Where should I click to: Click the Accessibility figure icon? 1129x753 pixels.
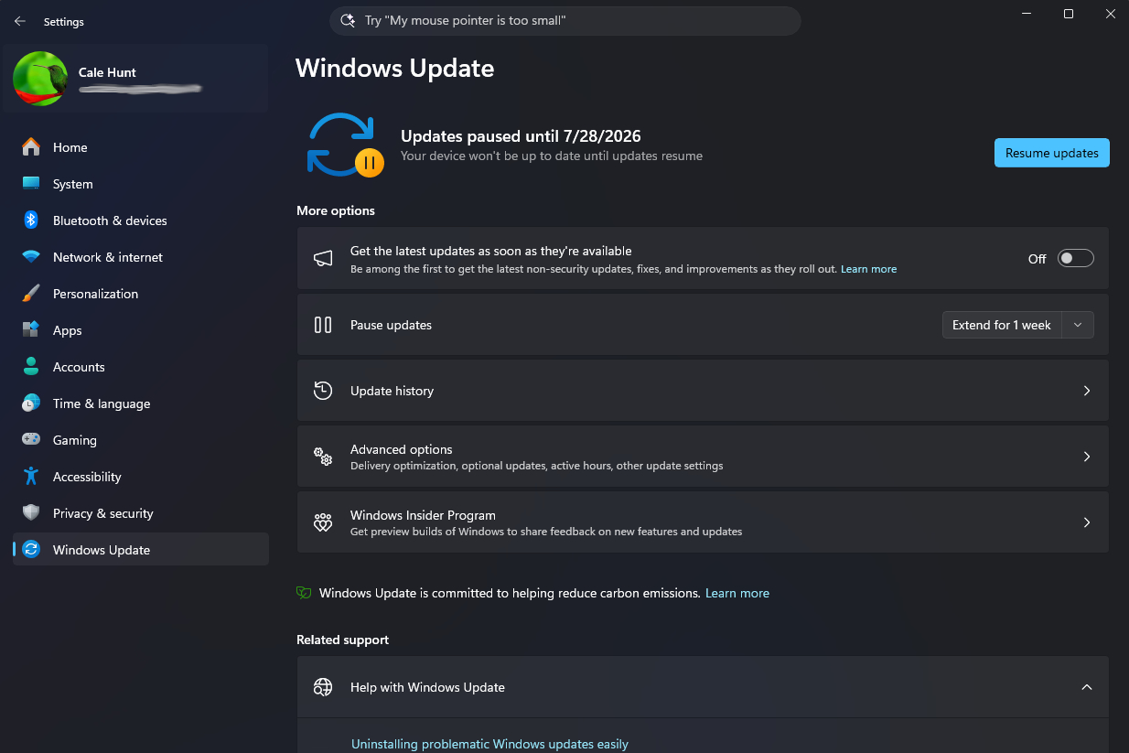tap(31, 477)
